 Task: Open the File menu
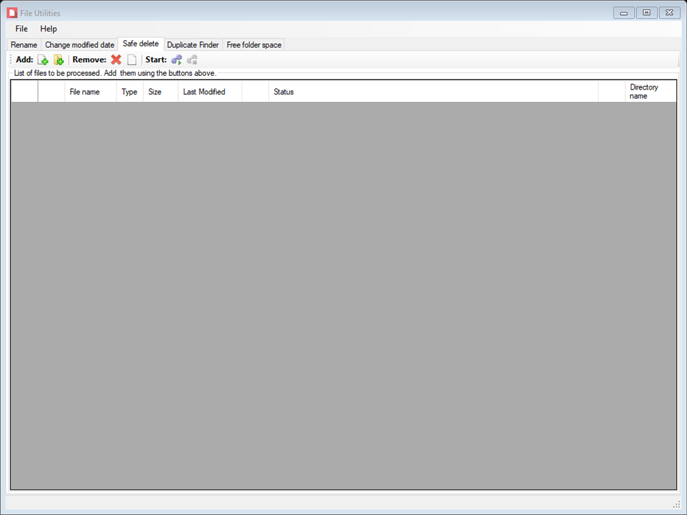tap(20, 29)
